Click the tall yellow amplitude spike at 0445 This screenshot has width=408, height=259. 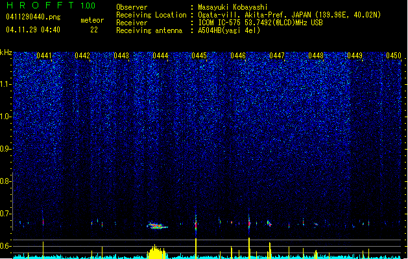[x=196, y=249]
